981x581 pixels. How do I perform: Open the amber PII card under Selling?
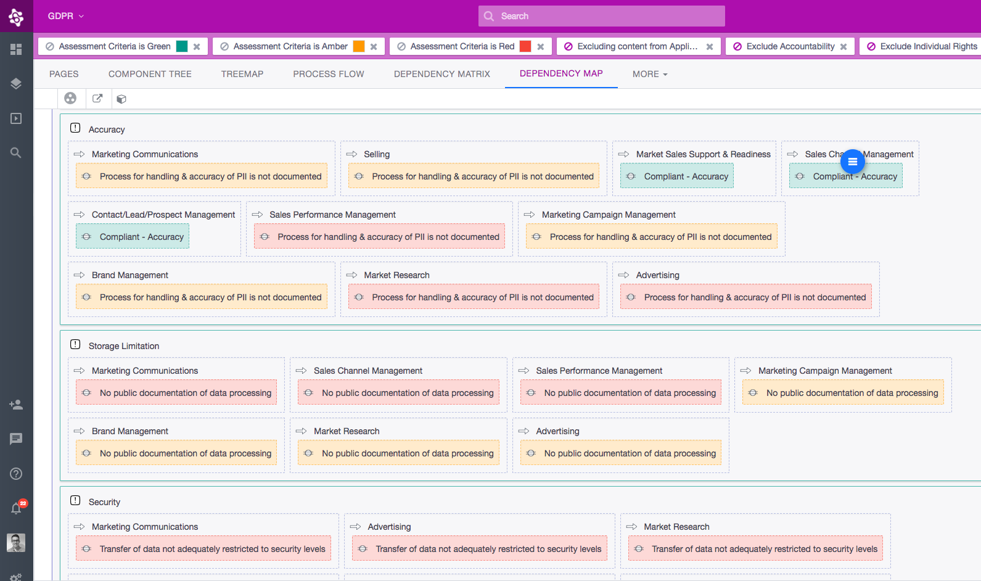pyautogui.click(x=474, y=176)
